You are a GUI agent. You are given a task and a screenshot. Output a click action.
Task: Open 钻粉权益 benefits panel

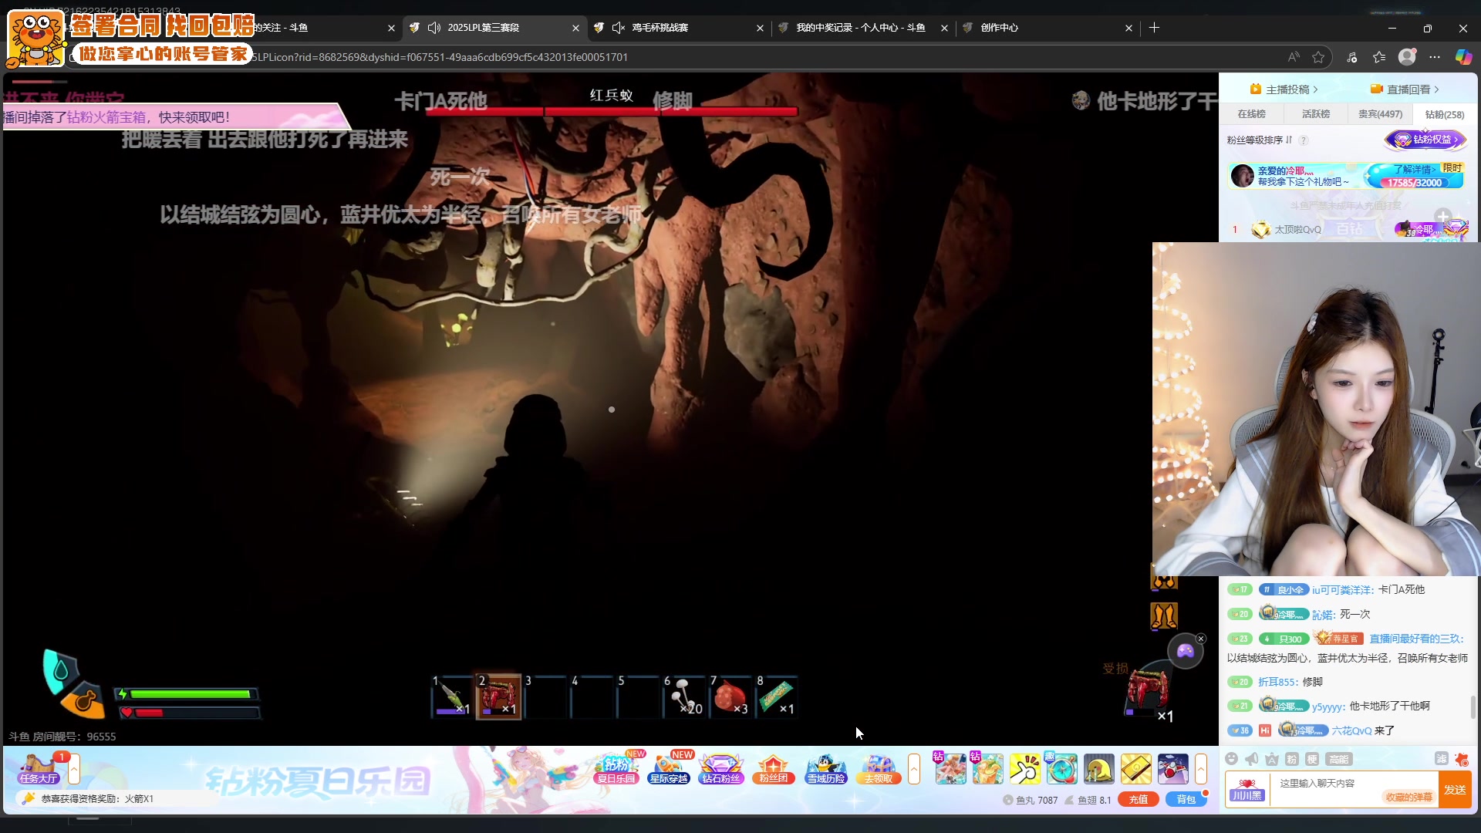[x=1425, y=140]
